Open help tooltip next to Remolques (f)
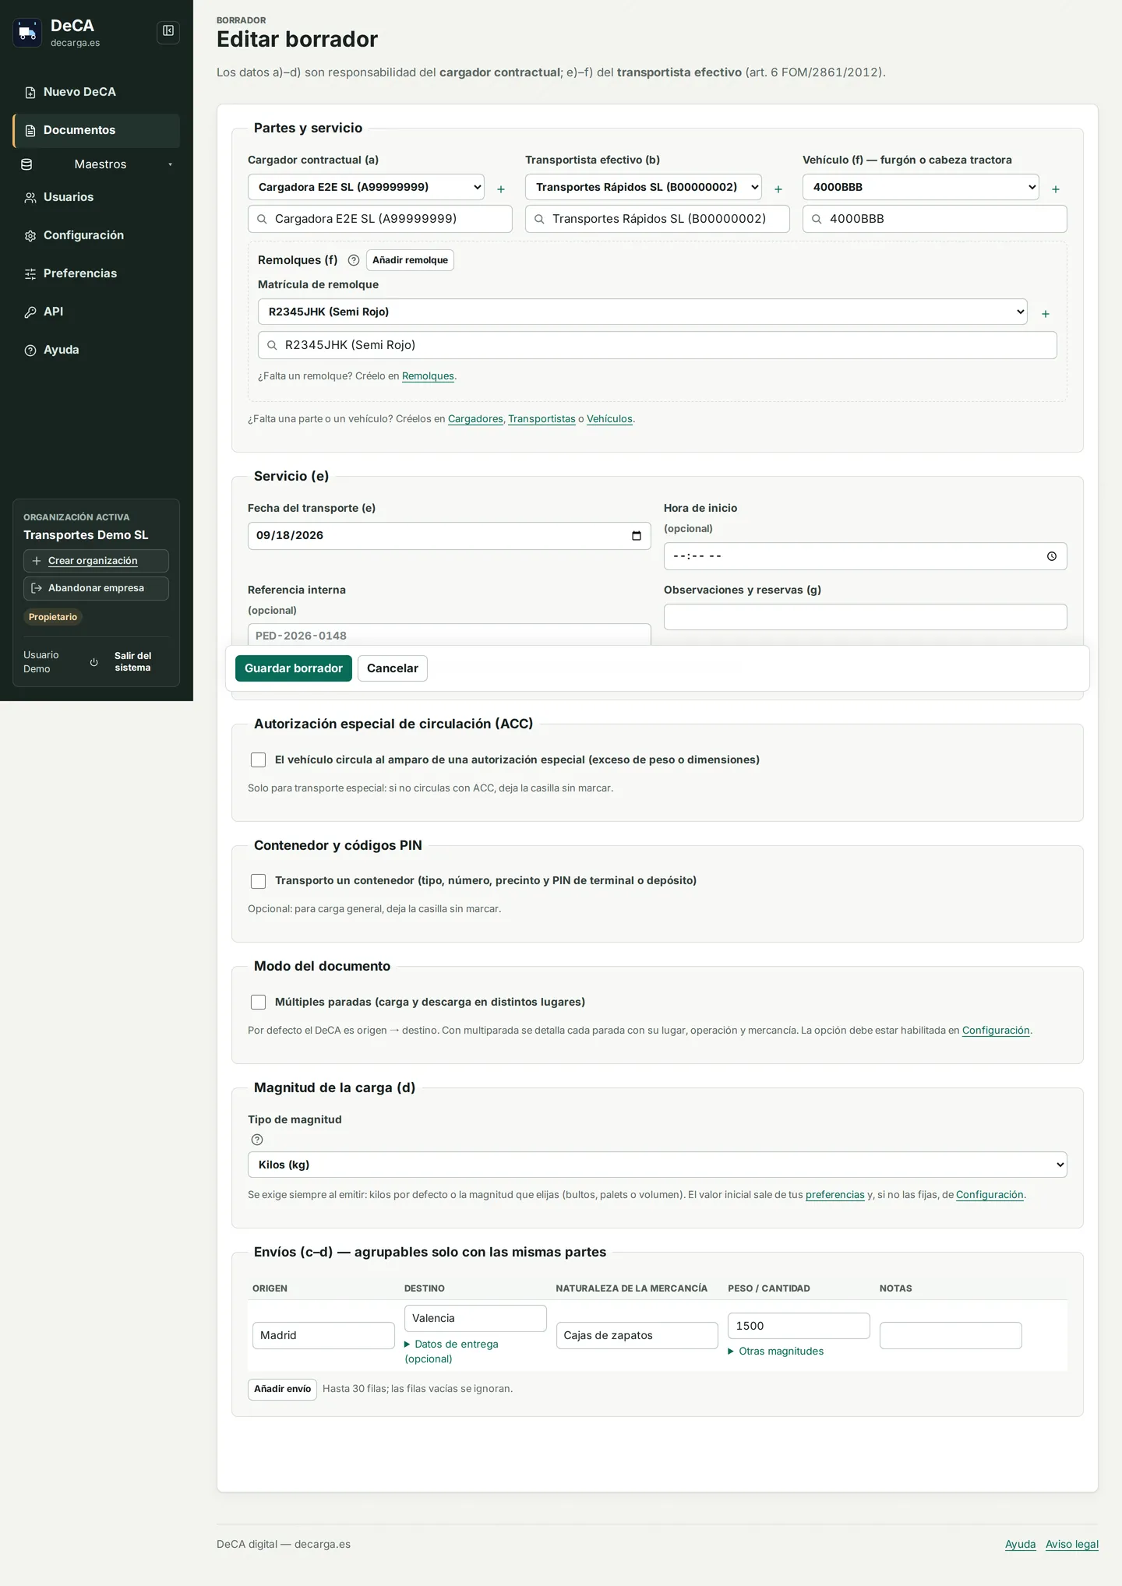 coord(354,260)
